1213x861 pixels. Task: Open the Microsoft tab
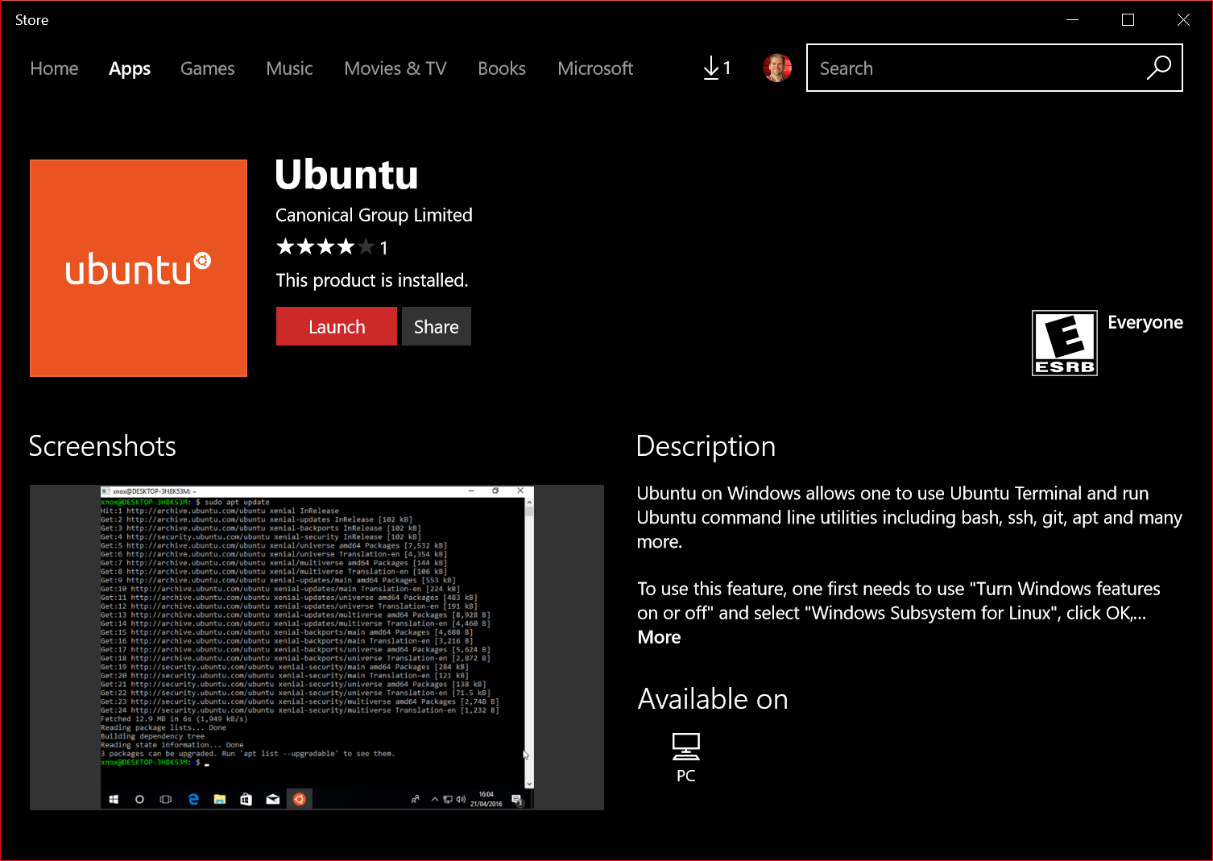pos(594,68)
